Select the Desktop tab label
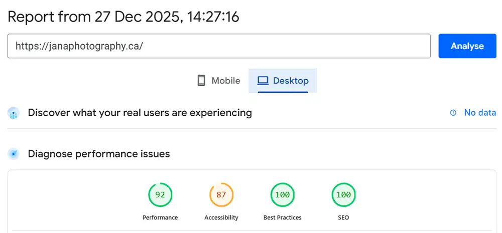The width and height of the screenshot is (502, 233). tap(291, 81)
